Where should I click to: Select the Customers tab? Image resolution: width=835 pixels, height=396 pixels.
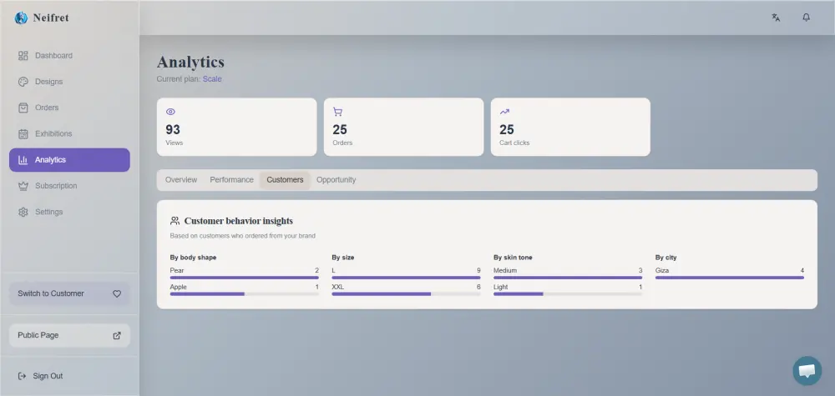(285, 180)
